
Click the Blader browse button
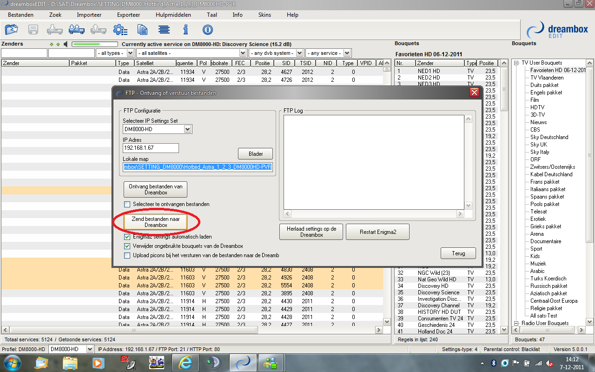click(x=256, y=154)
